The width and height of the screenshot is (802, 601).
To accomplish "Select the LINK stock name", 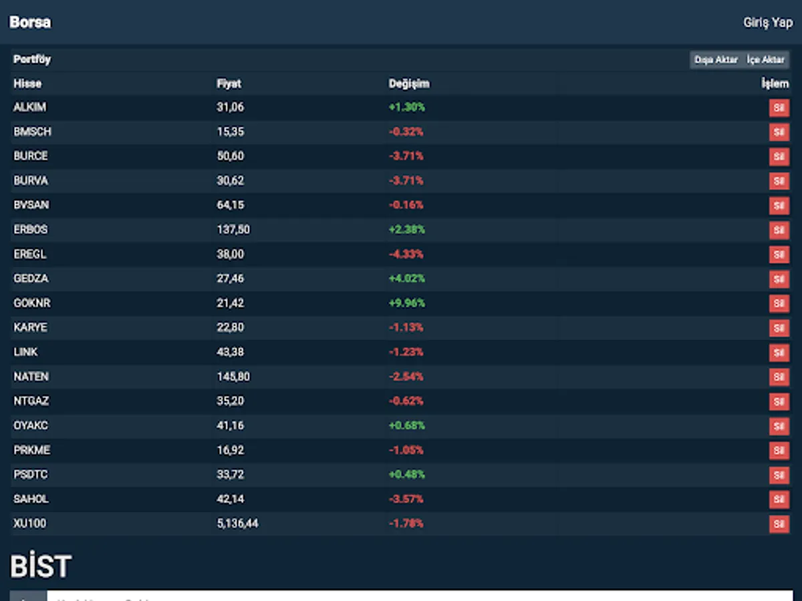I will tap(25, 352).
